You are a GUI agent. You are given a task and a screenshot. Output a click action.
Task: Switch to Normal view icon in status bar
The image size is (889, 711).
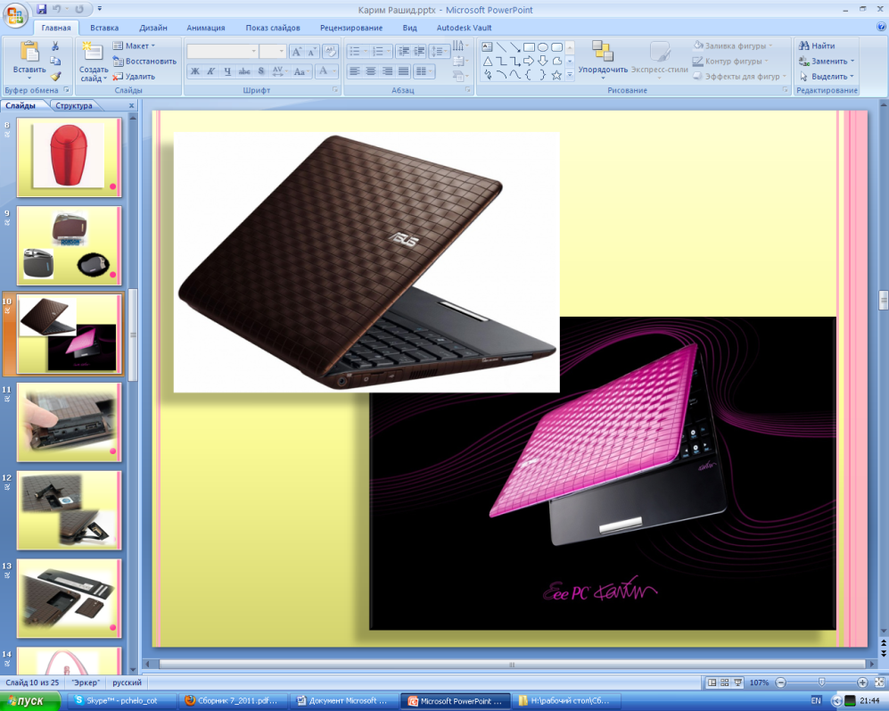(x=712, y=682)
